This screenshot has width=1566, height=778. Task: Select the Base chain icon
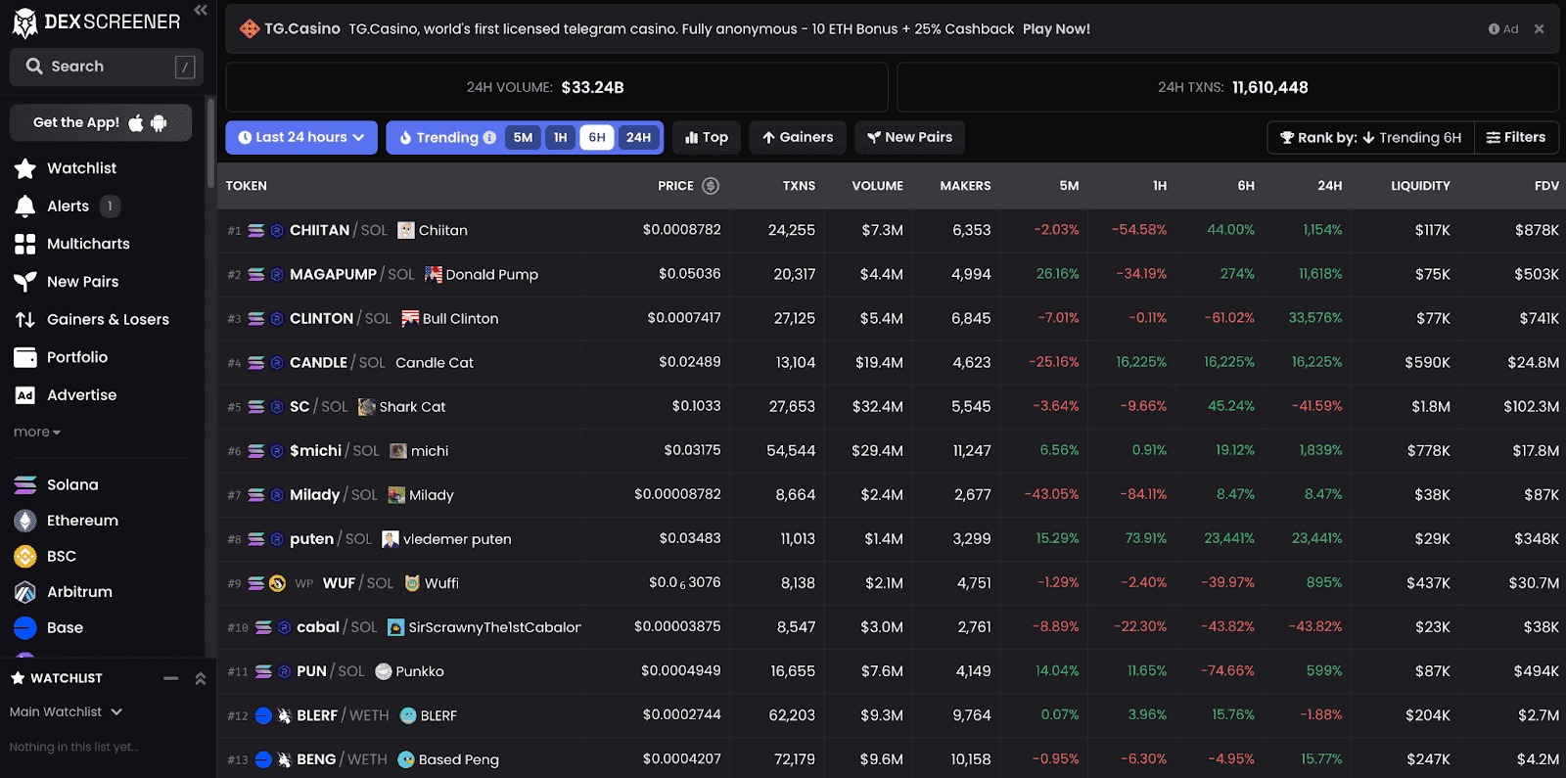pyautogui.click(x=25, y=627)
